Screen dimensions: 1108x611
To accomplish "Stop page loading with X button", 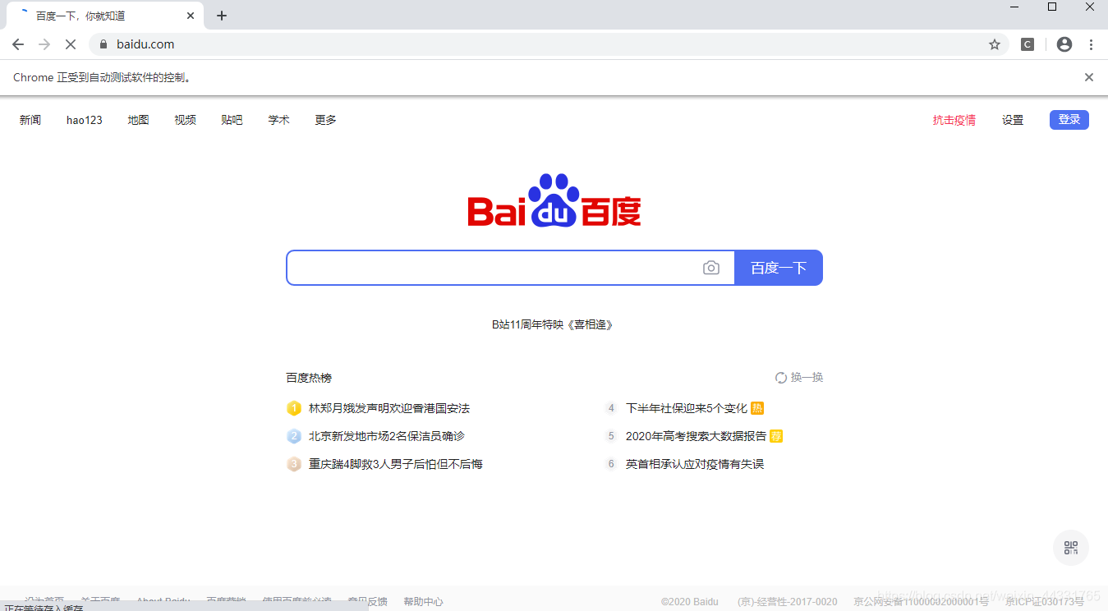I will pos(71,44).
